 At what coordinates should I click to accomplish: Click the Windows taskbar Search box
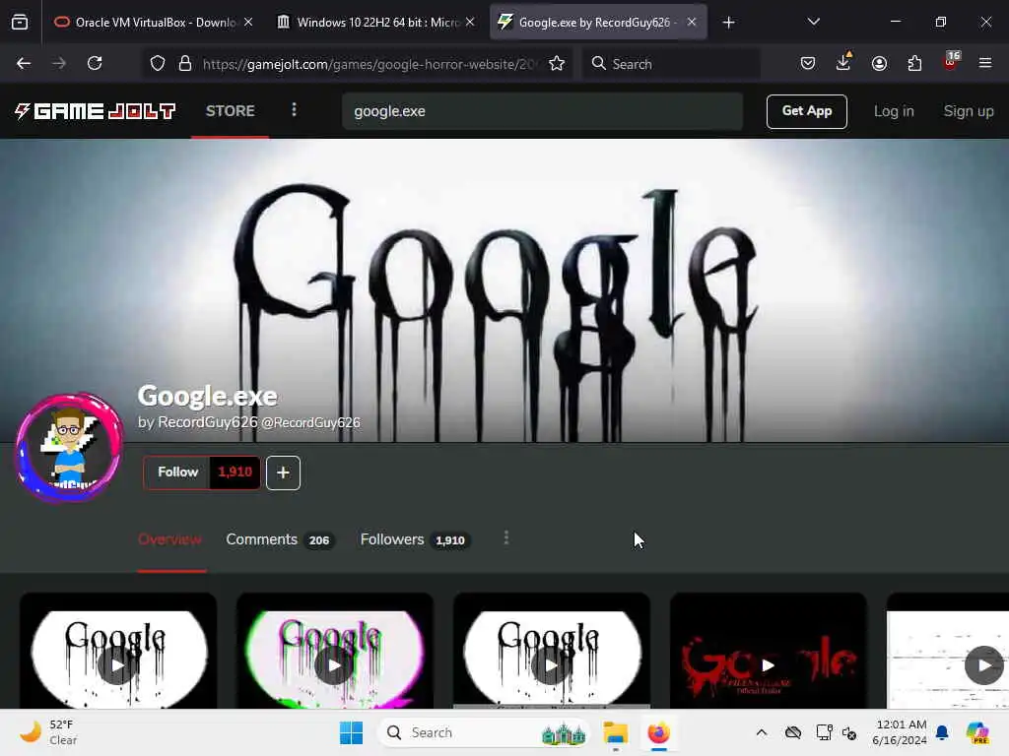(484, 732)
